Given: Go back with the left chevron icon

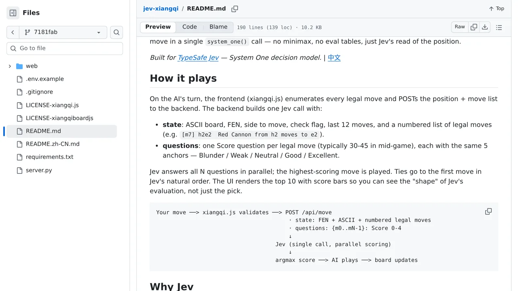Looking at the screenshot, I should click(13, 32).
